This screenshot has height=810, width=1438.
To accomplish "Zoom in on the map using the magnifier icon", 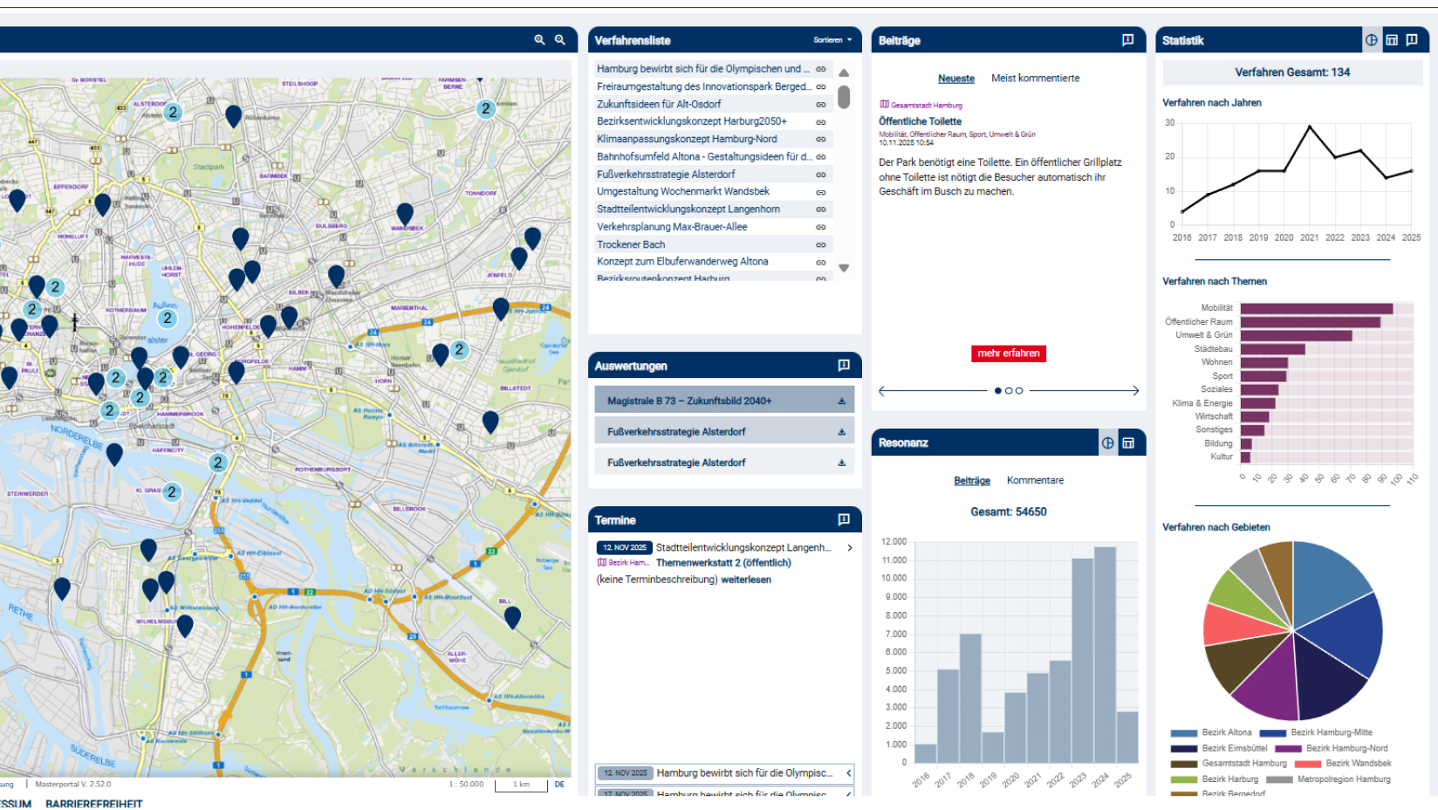I will click(x=539, y=39).
